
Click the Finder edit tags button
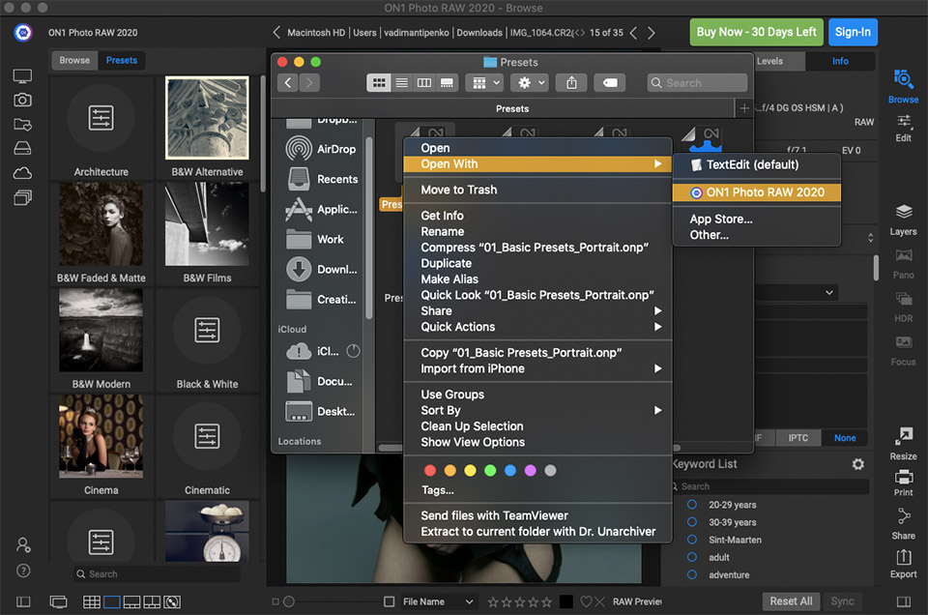click(610, 83)
